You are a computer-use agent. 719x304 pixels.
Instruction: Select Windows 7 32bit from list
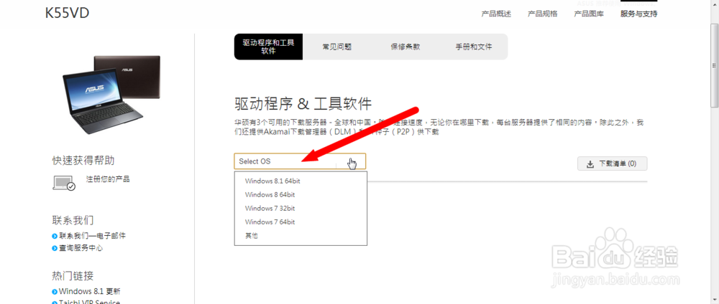(x=270, y=209)
